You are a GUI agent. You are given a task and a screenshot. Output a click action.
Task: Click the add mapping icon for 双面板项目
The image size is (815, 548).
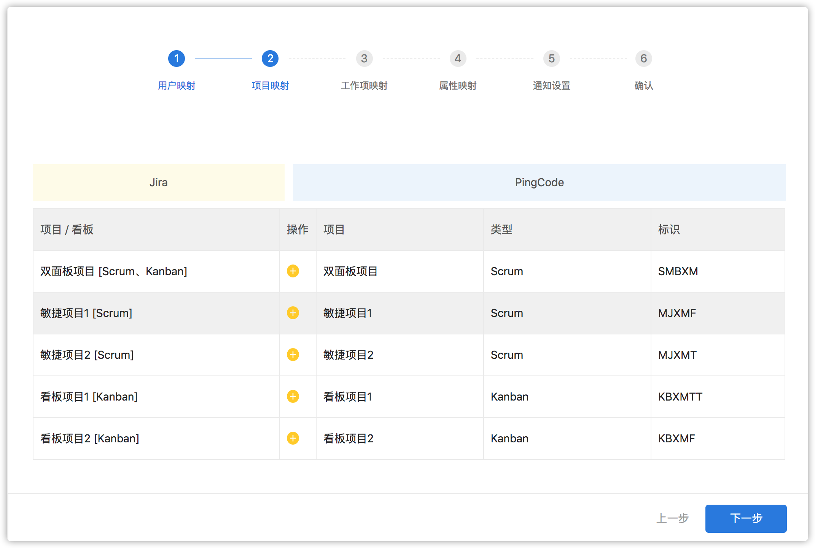[293, 271]
